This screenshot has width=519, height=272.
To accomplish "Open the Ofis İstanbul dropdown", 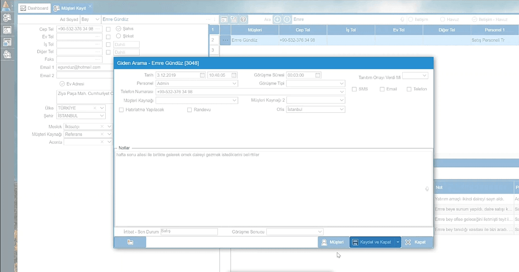I will click(341, 109).
